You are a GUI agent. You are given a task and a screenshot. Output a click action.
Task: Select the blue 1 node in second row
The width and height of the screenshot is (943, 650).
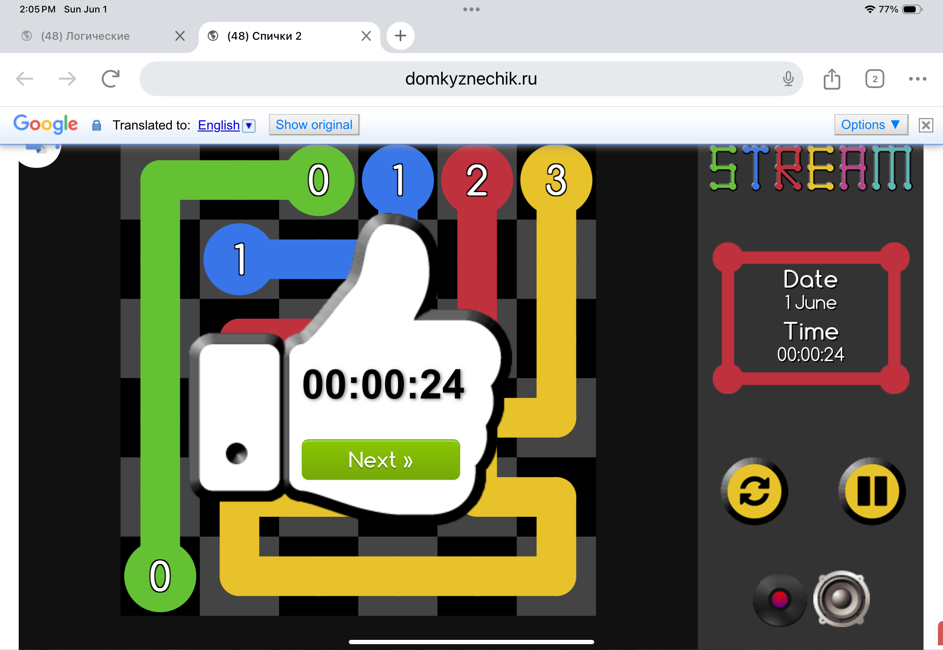click(239, 259)
